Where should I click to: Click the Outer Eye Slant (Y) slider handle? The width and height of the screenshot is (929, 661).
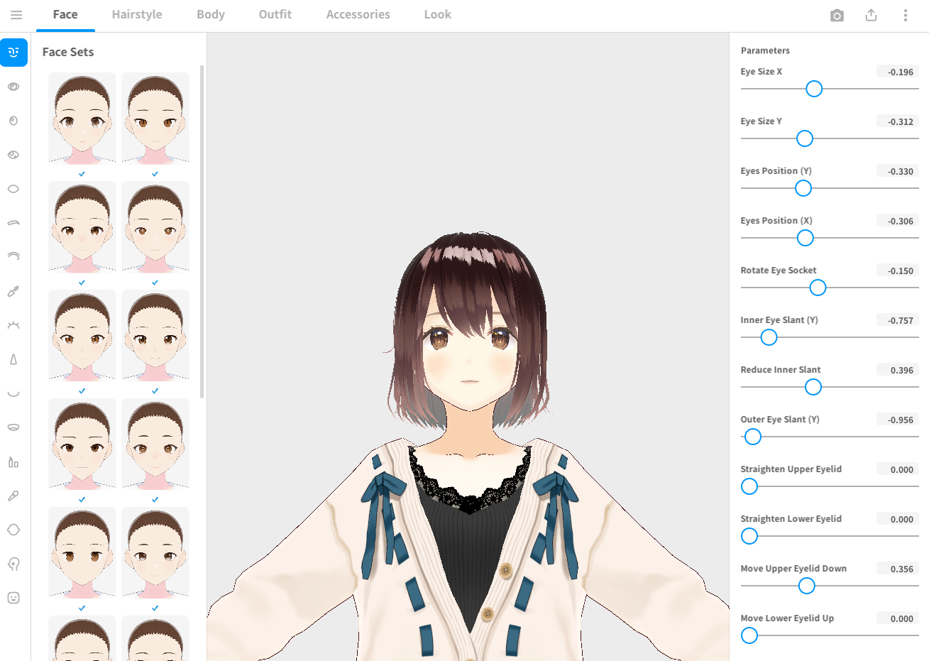click(753, 437)
